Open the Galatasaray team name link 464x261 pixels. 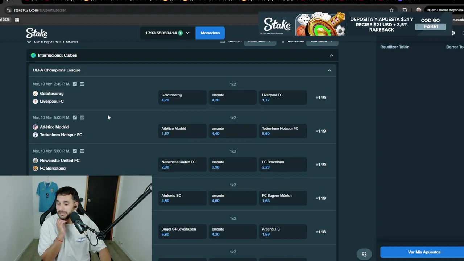click(52, 94)
